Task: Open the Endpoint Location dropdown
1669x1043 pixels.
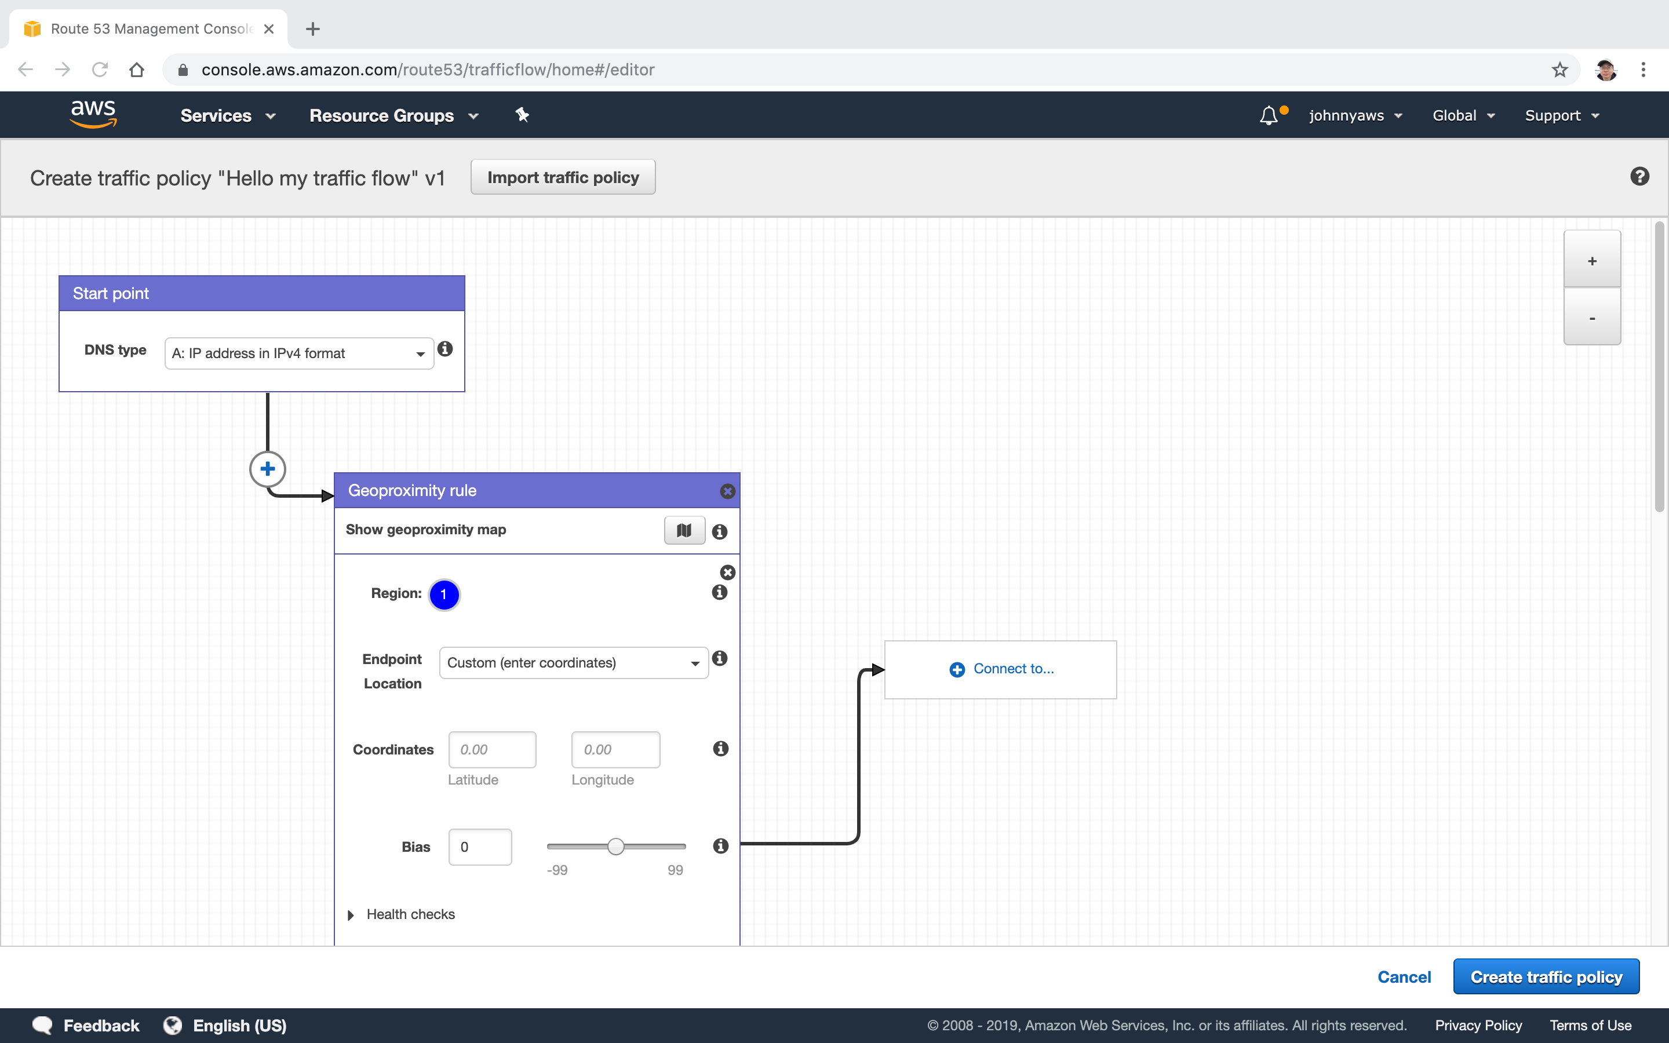Action: 574,663
